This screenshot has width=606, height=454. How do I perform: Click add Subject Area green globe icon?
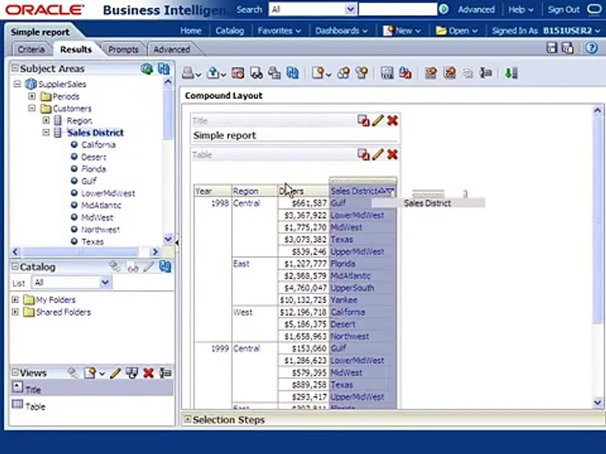[147, 69]
